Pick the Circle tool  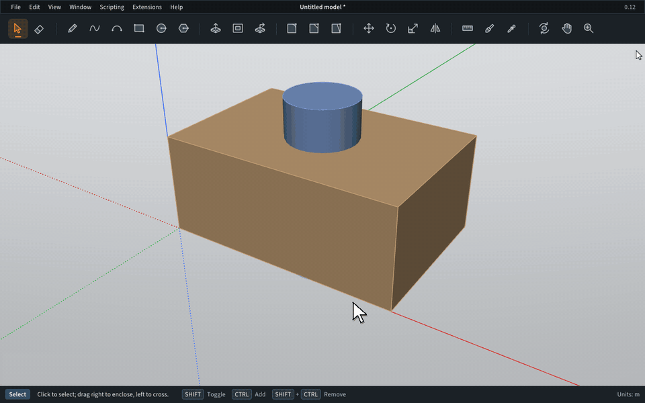click(x=161, y=28)
